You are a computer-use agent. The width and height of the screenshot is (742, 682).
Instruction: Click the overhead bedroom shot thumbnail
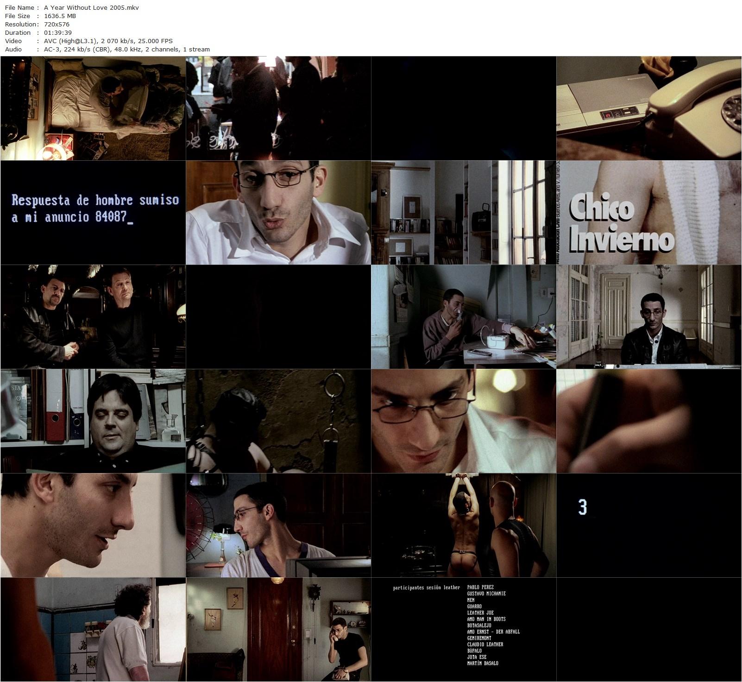(x=93, y=108)
